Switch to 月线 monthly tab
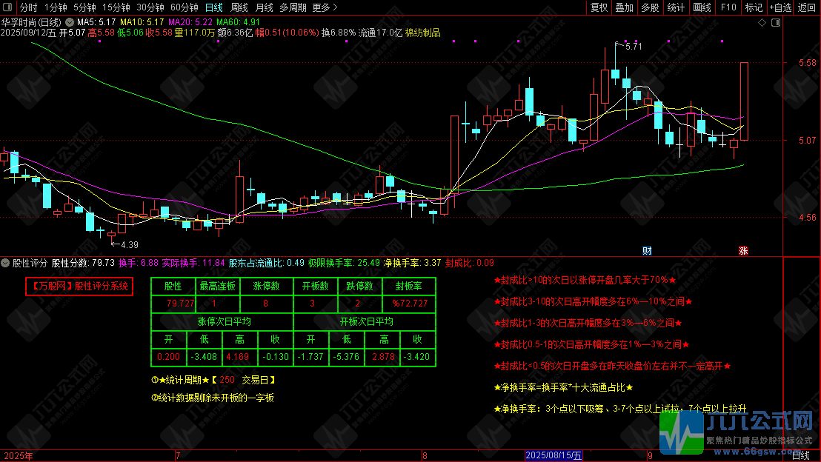 [264, 7]
